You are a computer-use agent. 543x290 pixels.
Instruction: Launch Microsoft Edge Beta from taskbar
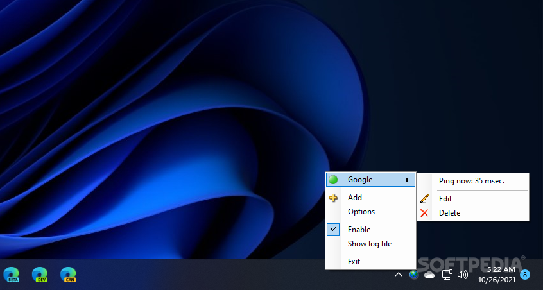click(12, 275)
